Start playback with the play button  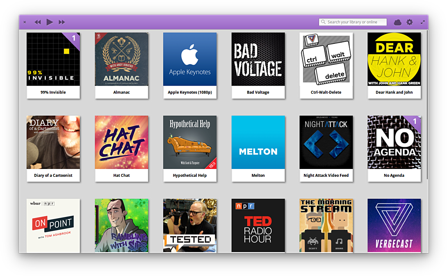[x=50, y=22]
